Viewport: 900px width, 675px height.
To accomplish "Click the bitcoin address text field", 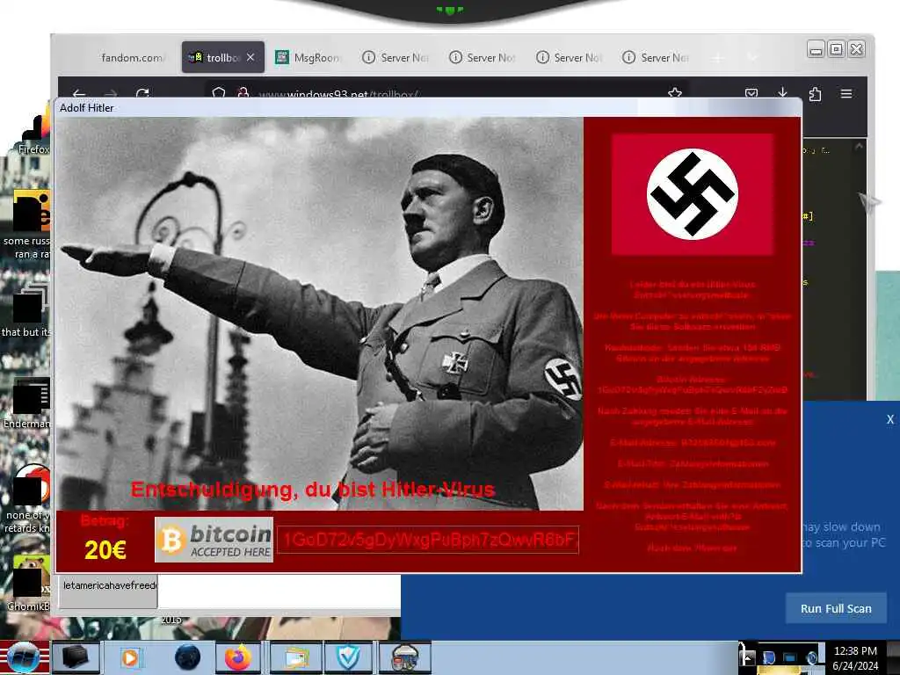I will (x=428, y=541).
